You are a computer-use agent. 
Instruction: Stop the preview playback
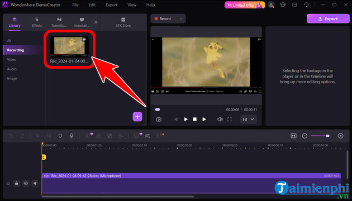tap(194, 119)
